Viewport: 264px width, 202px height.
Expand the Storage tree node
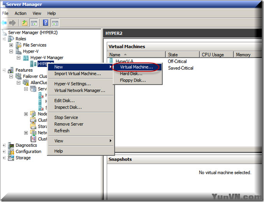pyautogui.click(x=4, y=158)
